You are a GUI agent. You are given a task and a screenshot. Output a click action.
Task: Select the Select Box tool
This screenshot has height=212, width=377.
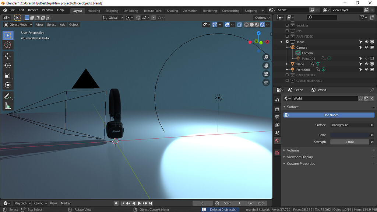[x=8, y=35]
